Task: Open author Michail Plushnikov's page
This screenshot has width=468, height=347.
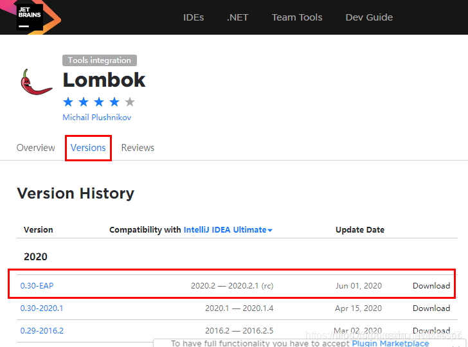Action: 97,117
